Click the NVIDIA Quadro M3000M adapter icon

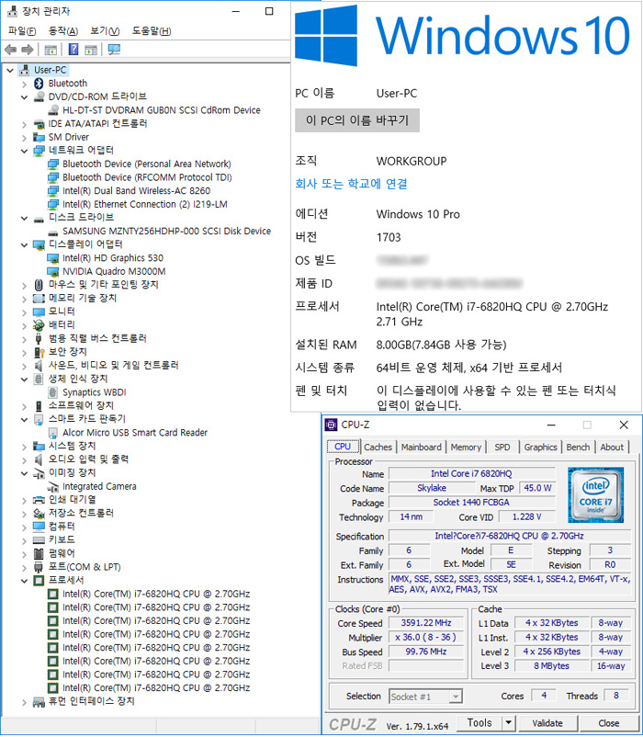click(x=53, y=272)
